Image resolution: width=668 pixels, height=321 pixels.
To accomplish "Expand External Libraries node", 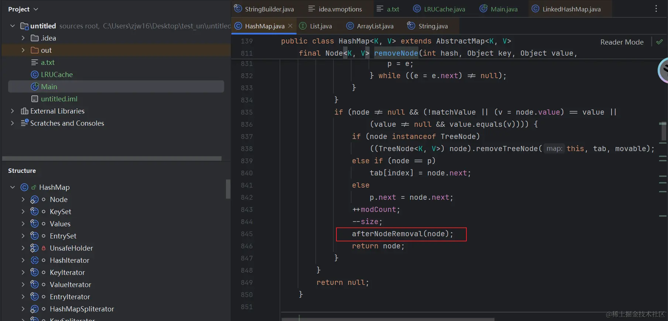I will tap(13, 111).
